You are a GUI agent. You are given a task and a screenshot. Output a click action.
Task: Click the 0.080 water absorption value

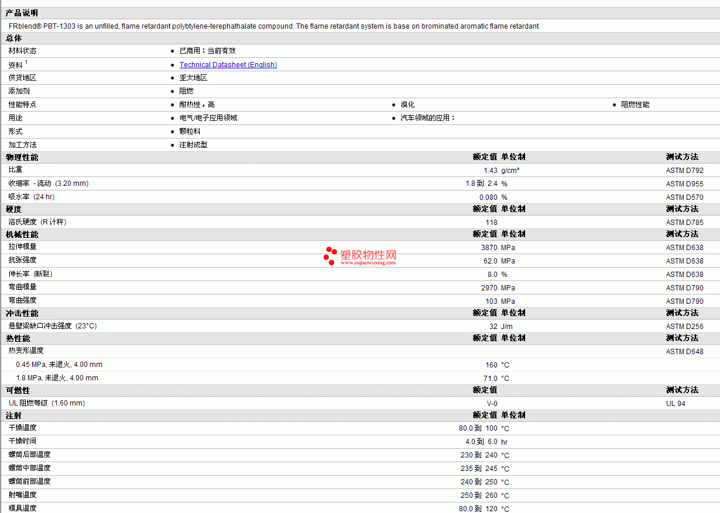pos(488,197)
